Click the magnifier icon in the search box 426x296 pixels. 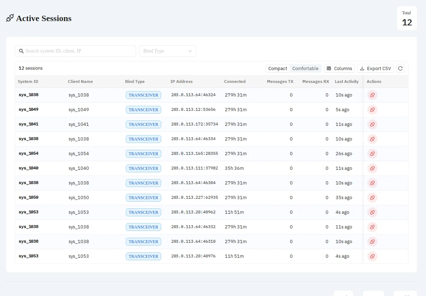coord(21,51)
